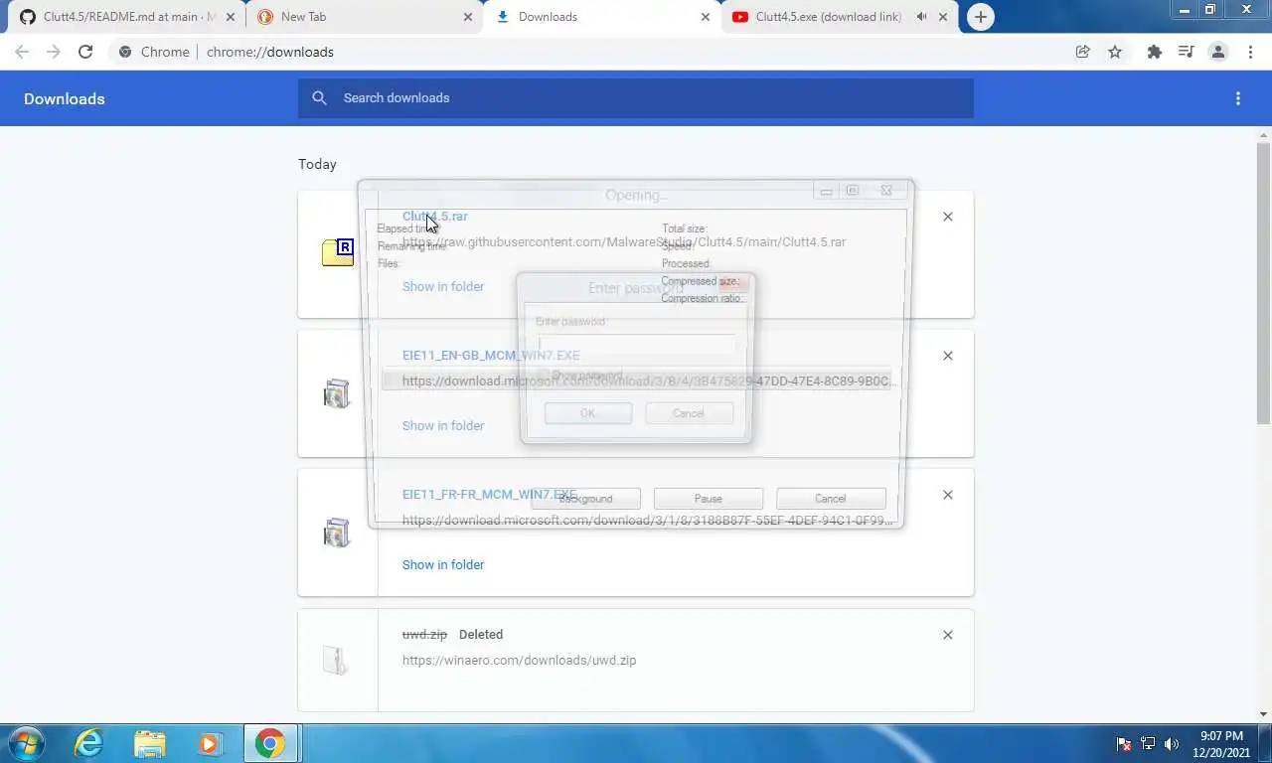Open the Downloads page more actions menu
Viewport: 1272px width, 763px height.
point(1238,98)
